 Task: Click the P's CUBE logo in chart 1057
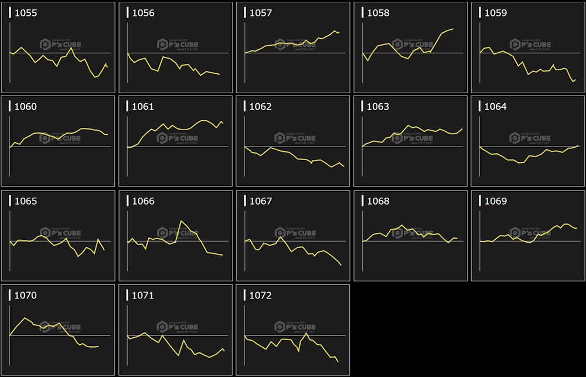pyautogui.click(x=295, y=45)
